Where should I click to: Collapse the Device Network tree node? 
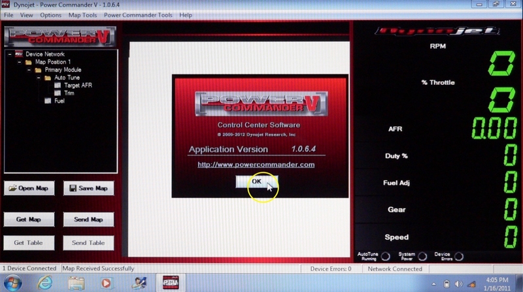9,54
